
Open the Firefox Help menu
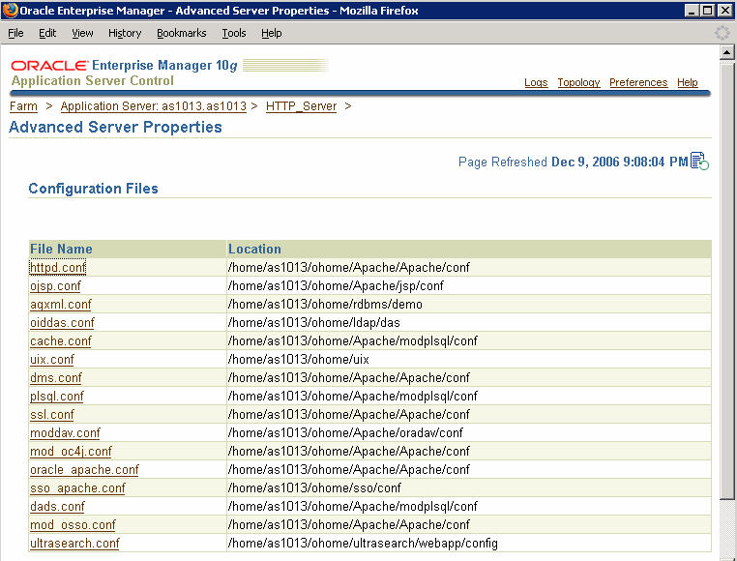pyautogui.click(x=271, y=33)
